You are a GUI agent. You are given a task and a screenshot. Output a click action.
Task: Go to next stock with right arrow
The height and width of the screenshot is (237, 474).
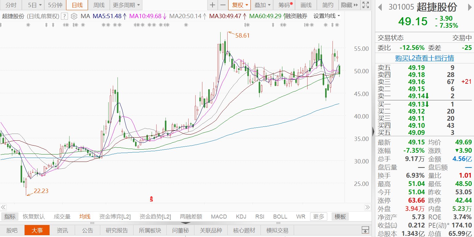pyautogui.click(x=469, y=7)
